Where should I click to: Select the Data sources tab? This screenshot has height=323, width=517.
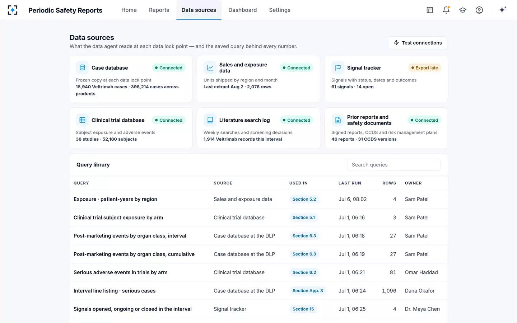pos(199,10)
